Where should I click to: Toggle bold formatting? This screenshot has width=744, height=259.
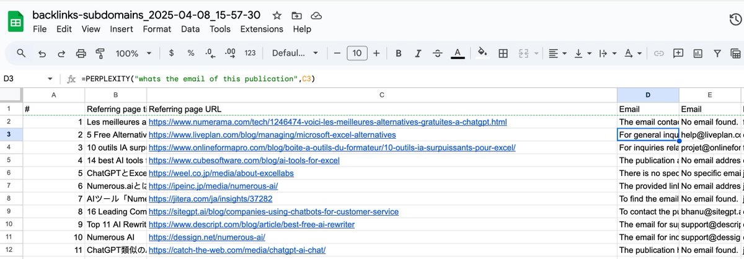[x=399, y=53]
